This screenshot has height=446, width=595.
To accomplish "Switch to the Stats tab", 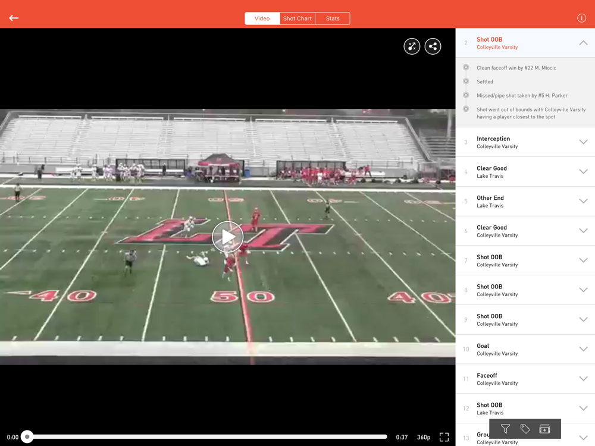I will click(x=333, y=18).
